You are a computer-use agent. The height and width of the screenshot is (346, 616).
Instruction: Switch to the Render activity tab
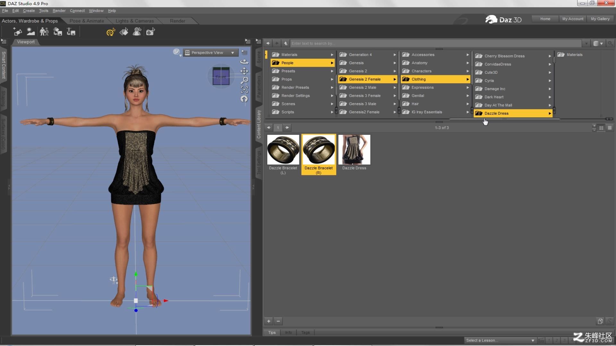coord(177,21)
